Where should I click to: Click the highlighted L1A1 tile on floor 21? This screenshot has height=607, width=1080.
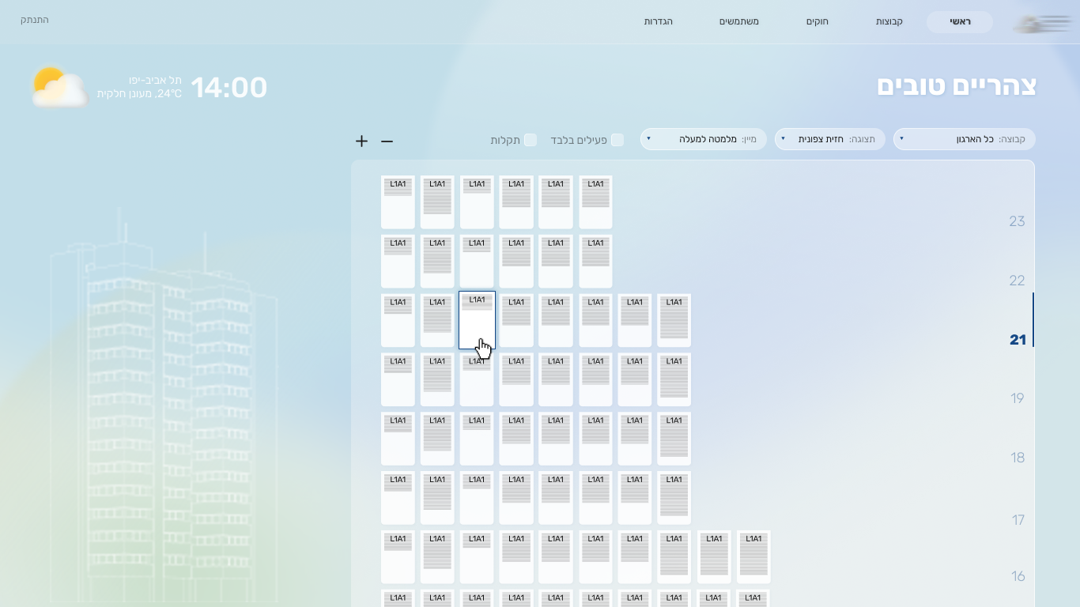477,320
